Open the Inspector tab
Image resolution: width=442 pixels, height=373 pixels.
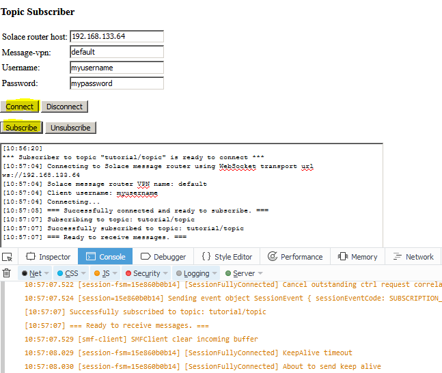[48, 257]
